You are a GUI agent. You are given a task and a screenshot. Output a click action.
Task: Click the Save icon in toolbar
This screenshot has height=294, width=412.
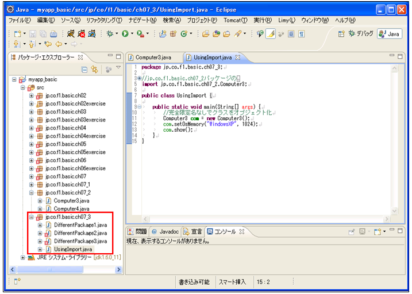coord(33,35)
